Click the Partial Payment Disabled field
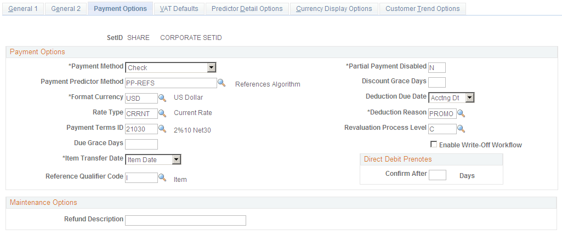The width and height of the screenshot is (562, 235). point(437,67)
